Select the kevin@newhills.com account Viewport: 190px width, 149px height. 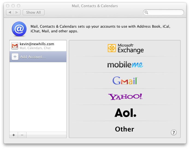click(38, 46)
